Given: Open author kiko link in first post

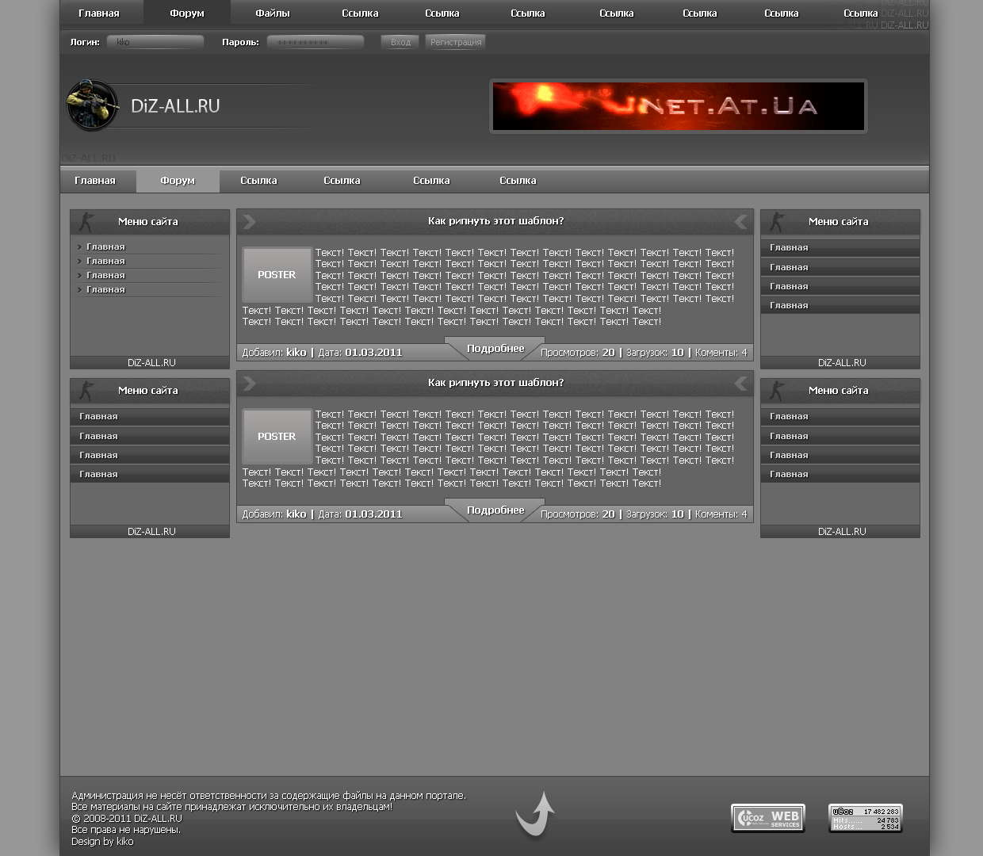Looking at the screenshot, I should [x=296, y=353].
